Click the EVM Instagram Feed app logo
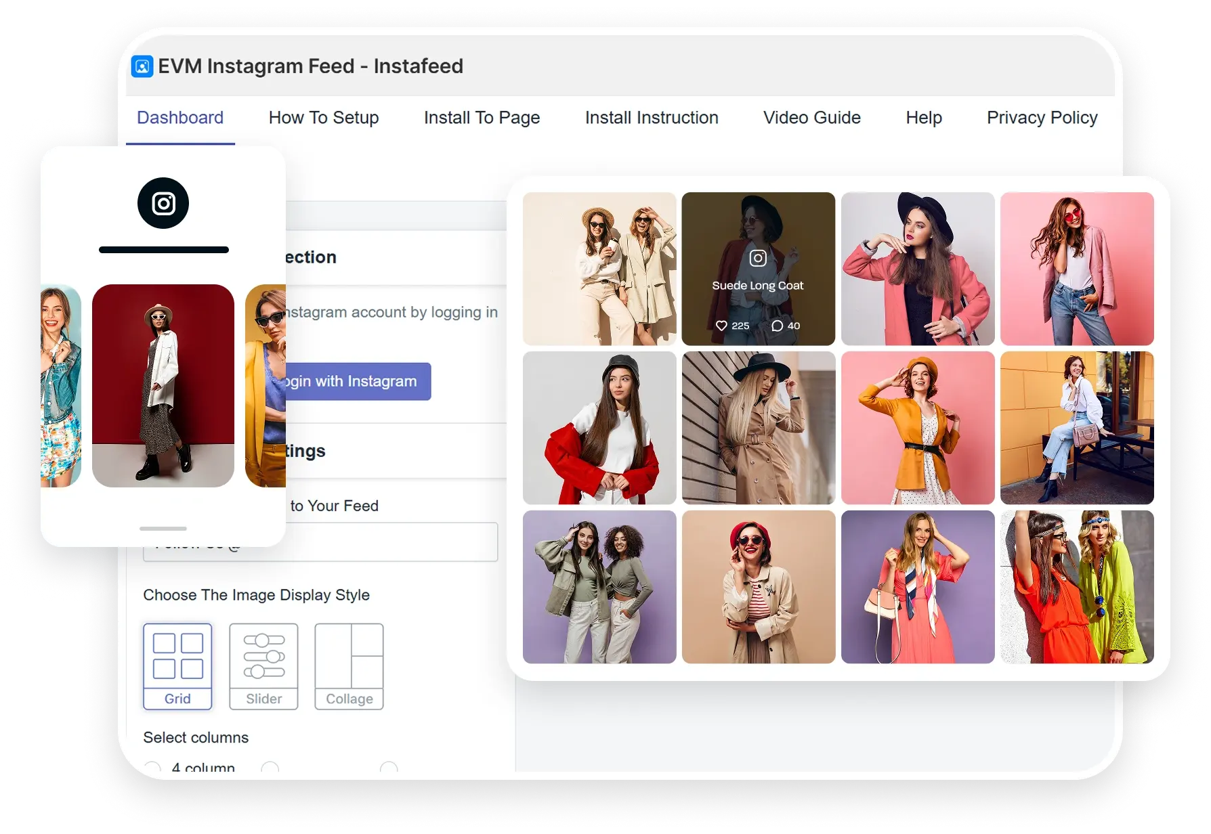The image size is (1211, 834). pos(142,66)
